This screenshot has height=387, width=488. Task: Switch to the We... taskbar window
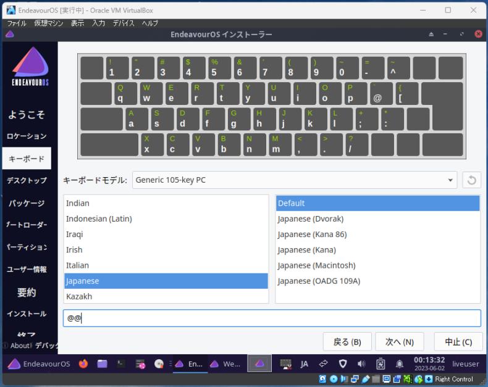pos(225,364)
